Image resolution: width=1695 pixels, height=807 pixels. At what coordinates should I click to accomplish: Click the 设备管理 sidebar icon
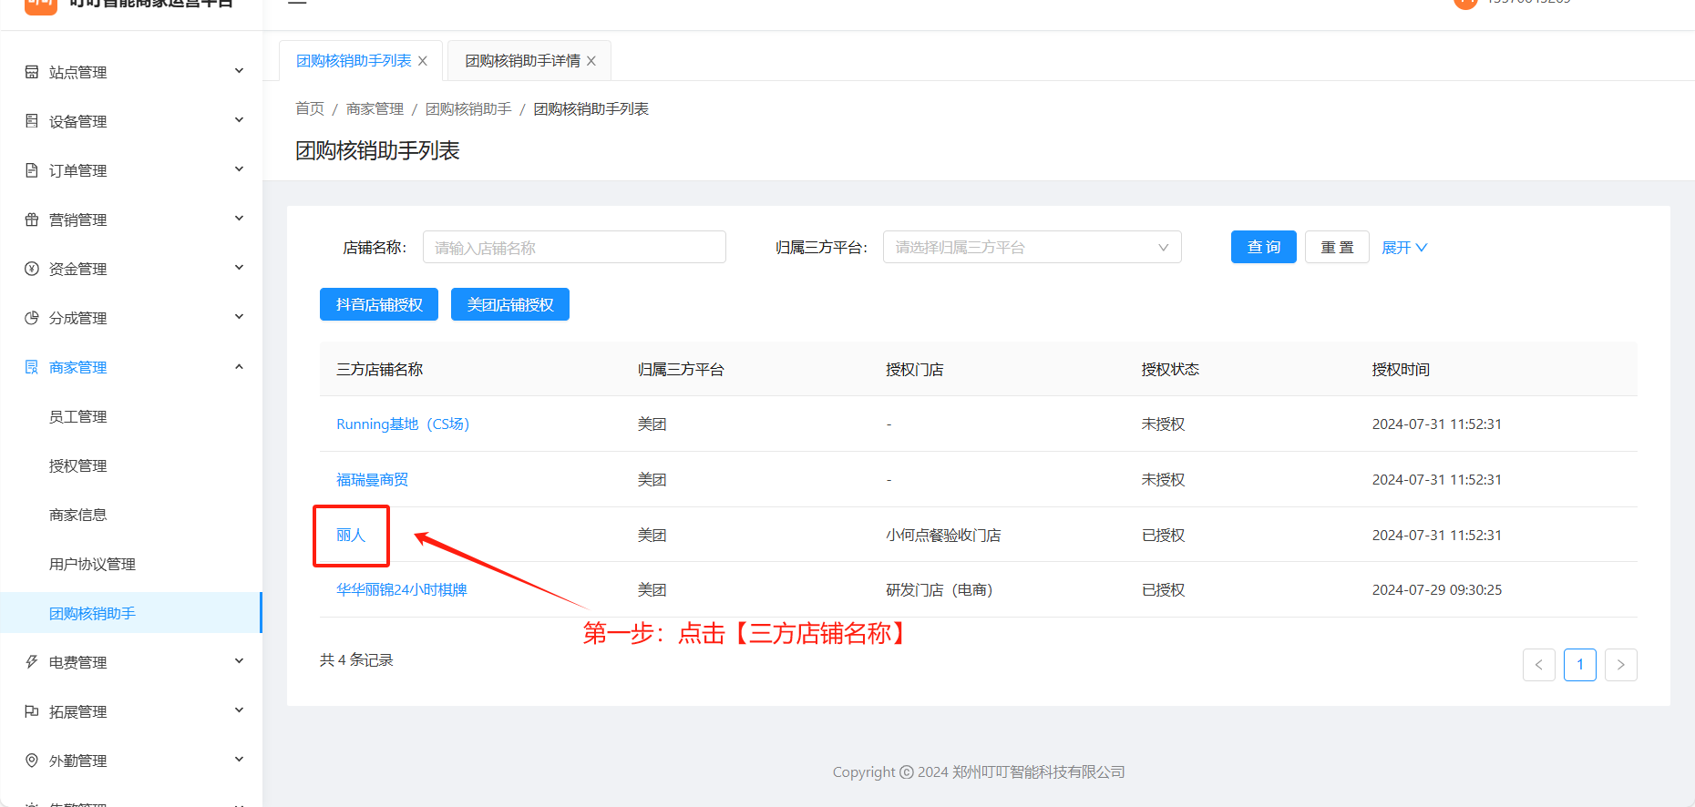coord(32,121)
